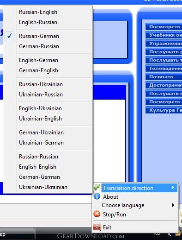Choose German-Ukrainian translation direction
The image size is (182, 240).
48,133
